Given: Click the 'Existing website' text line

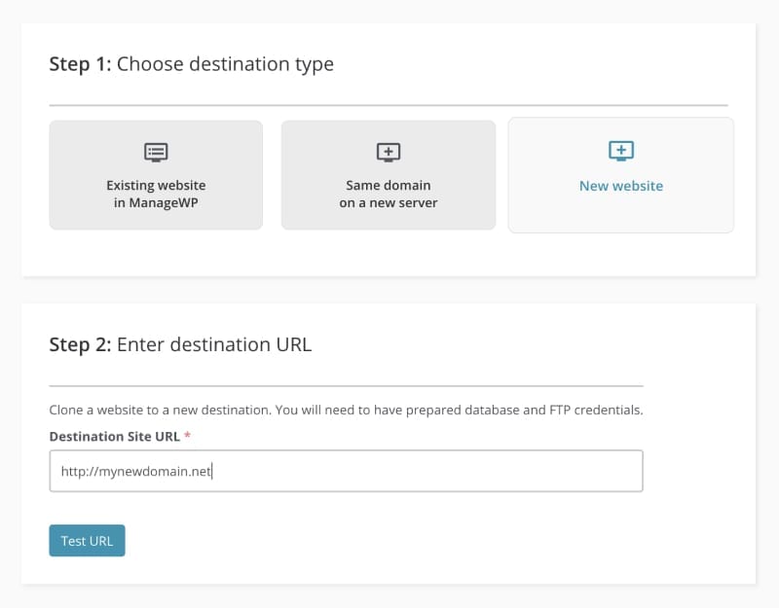Looking at the screenshot, I should pos(156,185).
